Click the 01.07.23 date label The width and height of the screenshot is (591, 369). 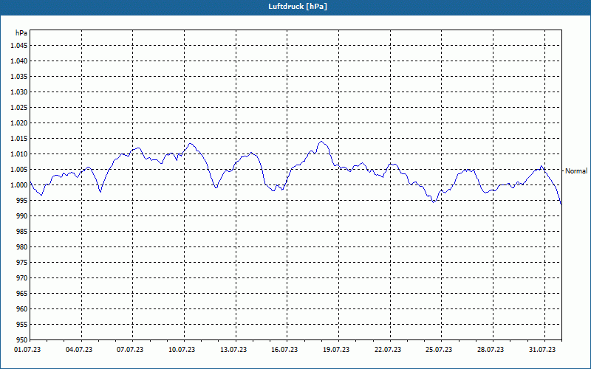pyautogui.click(x=27, y=350)
